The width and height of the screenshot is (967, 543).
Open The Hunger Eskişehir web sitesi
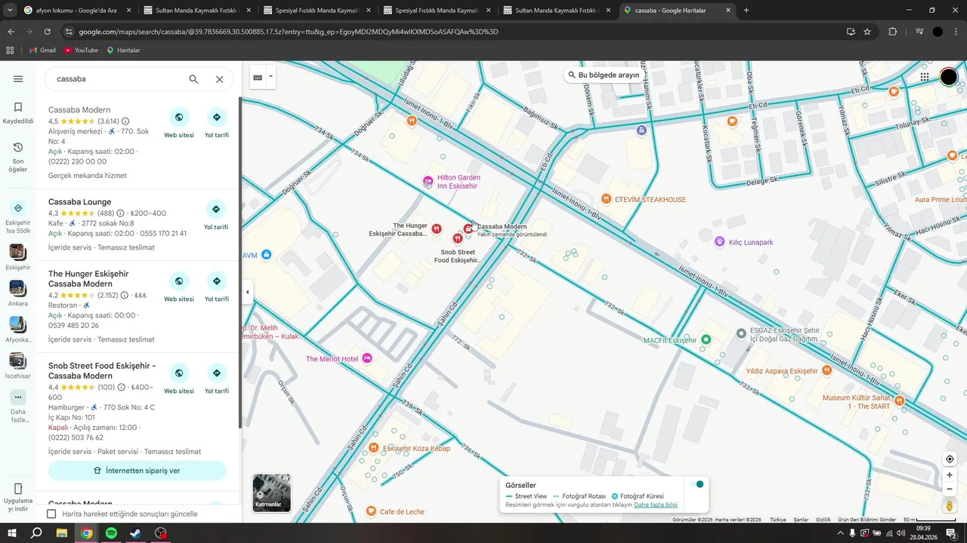(179, 287)
